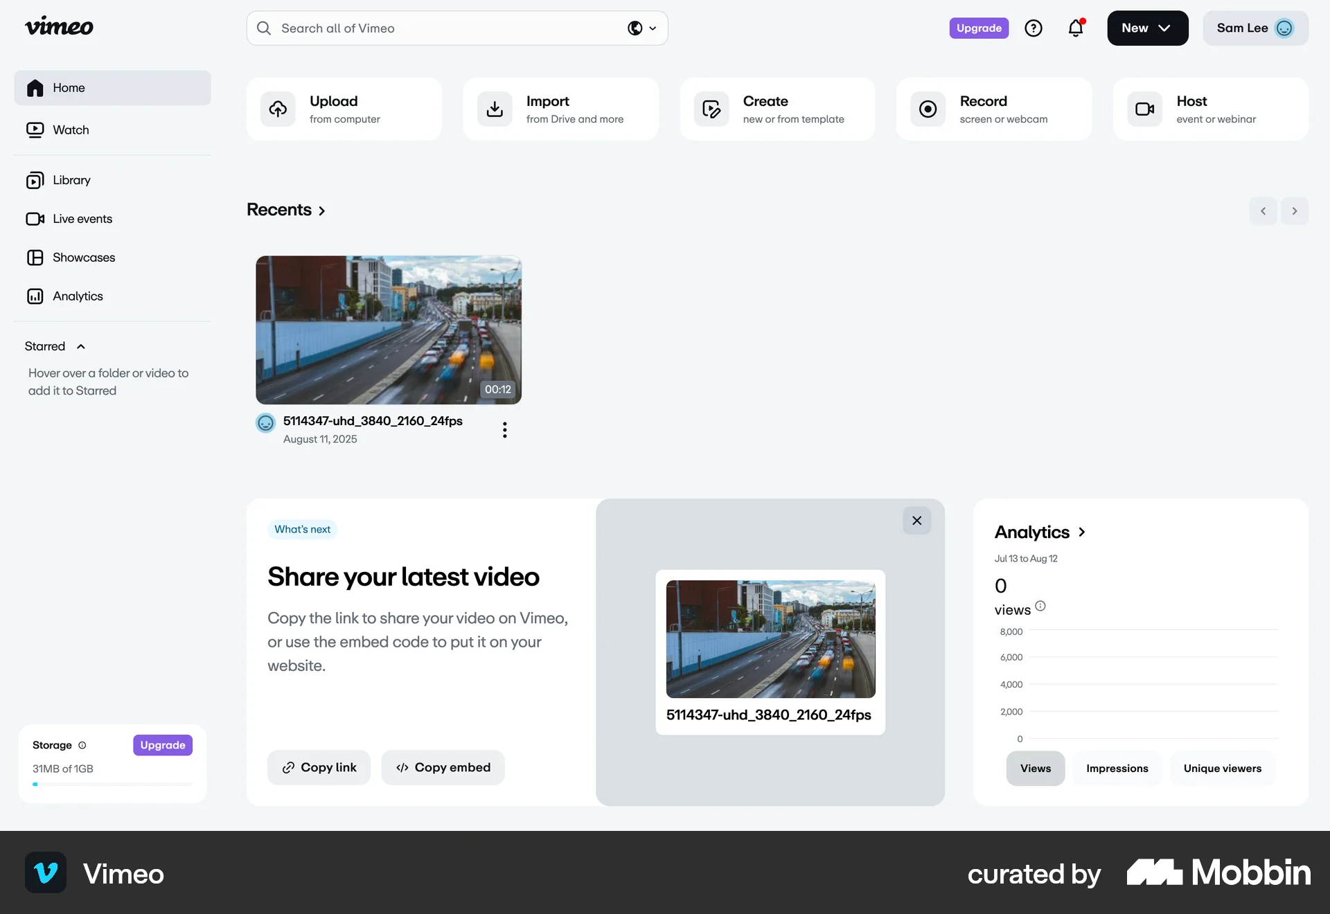Click the Copy link button
The height and width of the screenshot is (914, 1330).
pos(319,767)
